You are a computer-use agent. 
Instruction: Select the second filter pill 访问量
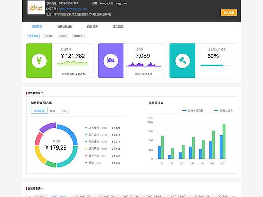[49, 36]
